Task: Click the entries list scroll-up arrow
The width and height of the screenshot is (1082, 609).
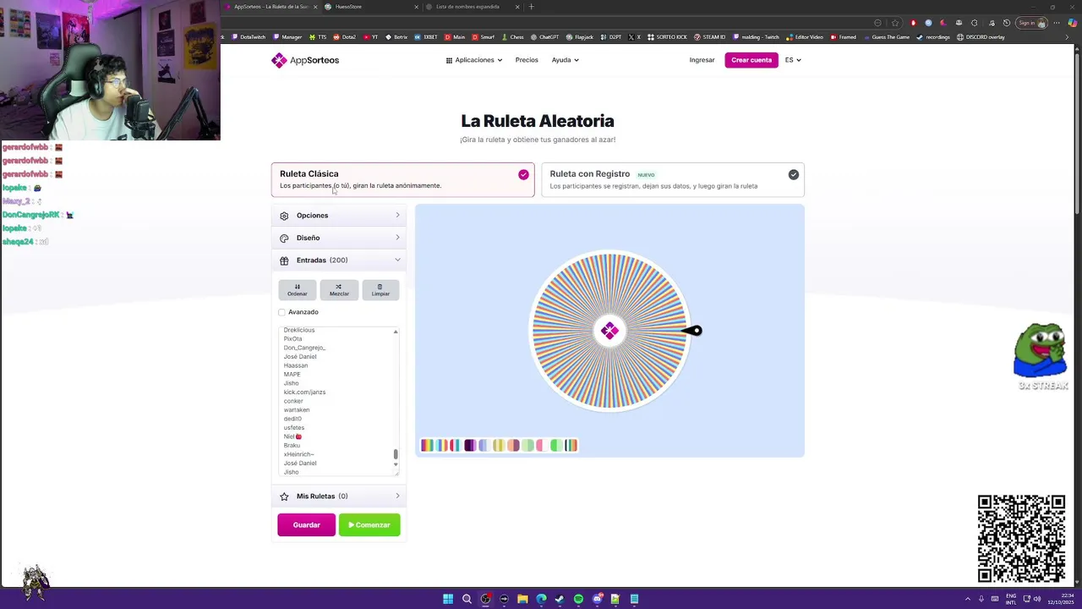Action: (x=396, y=332)
